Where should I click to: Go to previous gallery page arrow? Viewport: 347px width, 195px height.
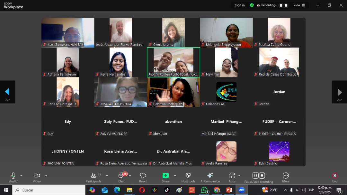point(7,92)
